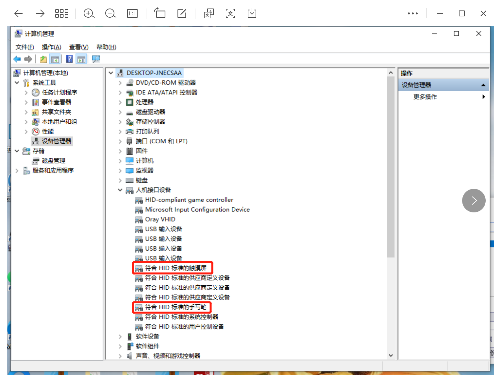Expand the DVD/CD-ROM 驱动器 node

tap(120, 83)
